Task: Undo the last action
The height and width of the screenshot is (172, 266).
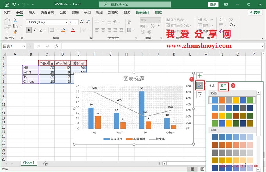Action: [x=14, y=4]
